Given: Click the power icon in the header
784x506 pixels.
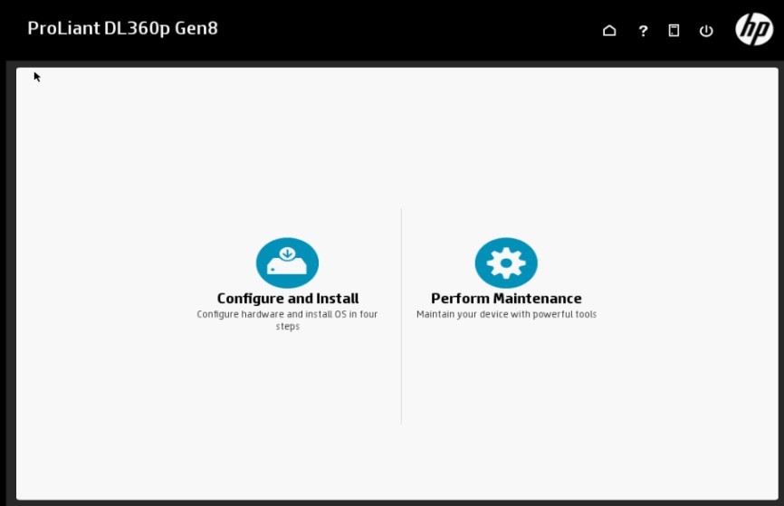Looking at the screenshot, I should pyautogui.click(x=706, y=31).
